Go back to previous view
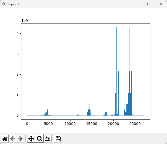 pos(12,139)
